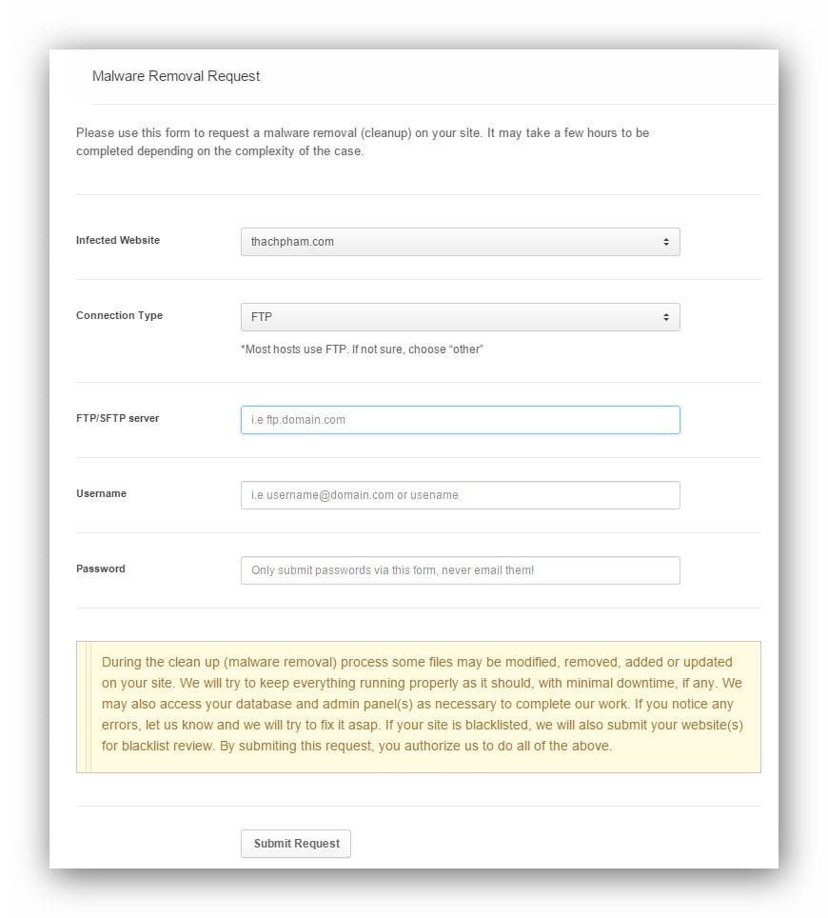Click the Malware Removal Request heading
Viewport: 828px width, 918px height.
(x=176, y=76)
